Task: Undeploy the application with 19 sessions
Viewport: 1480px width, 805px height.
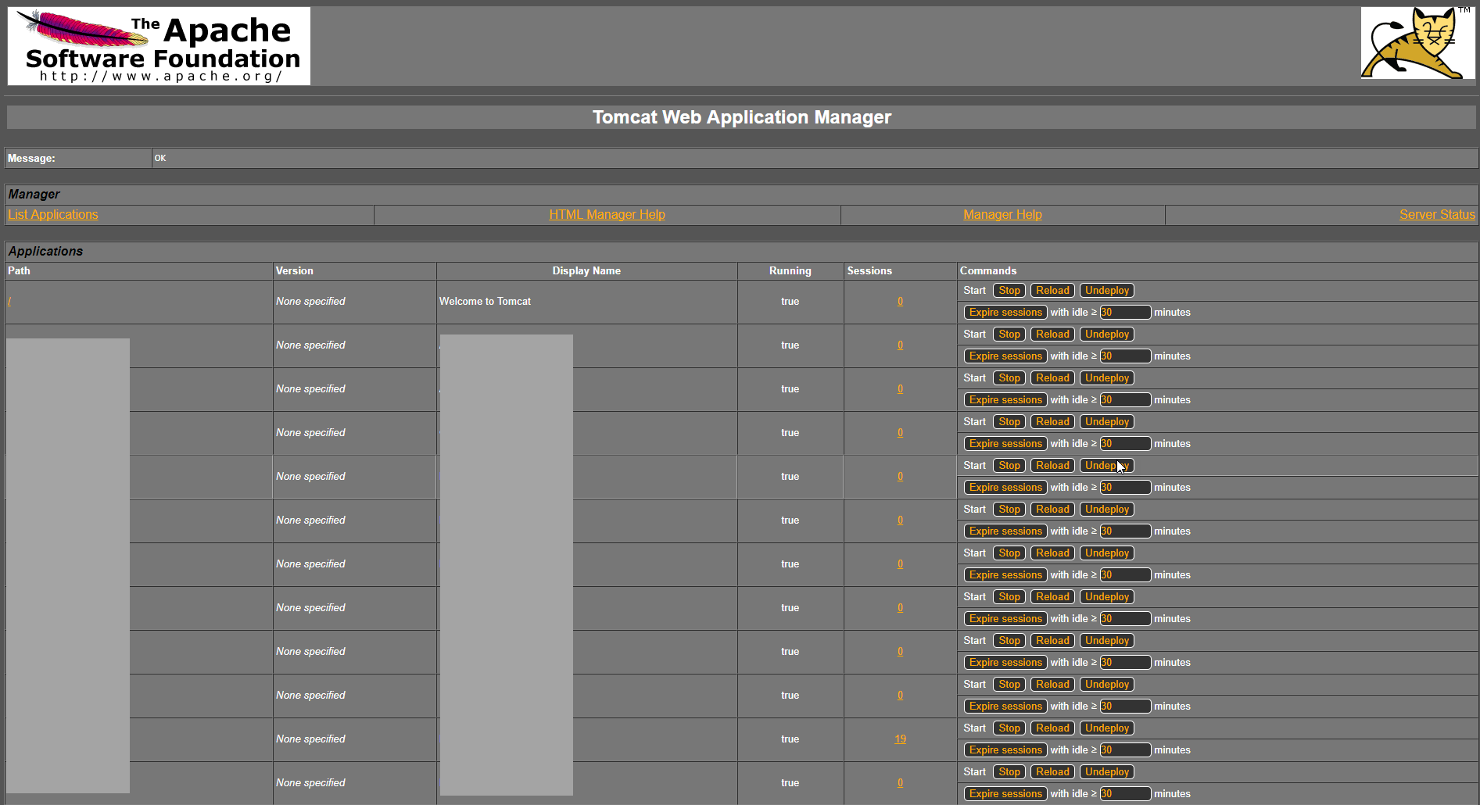Action: 1106,728
